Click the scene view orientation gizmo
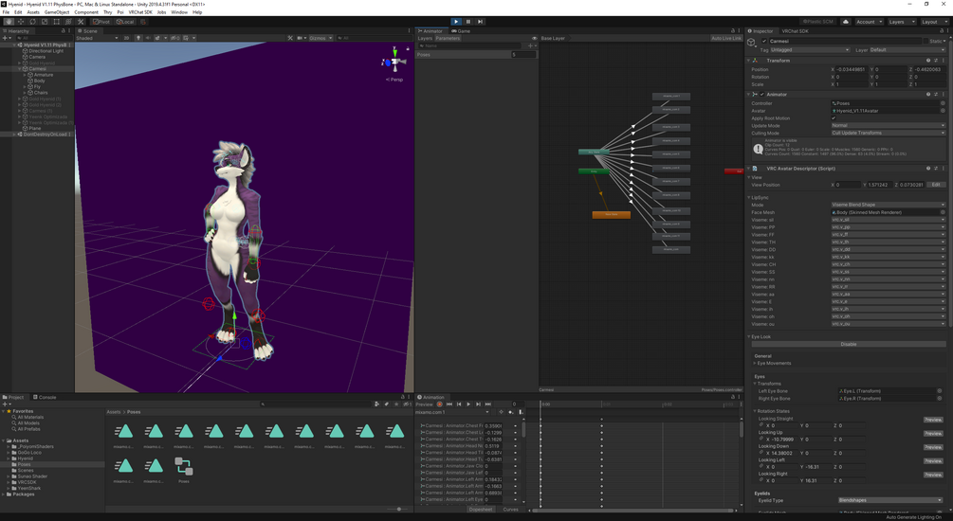Image resolution: width=953 pixels, height=521 pixels. pos(394,62)
